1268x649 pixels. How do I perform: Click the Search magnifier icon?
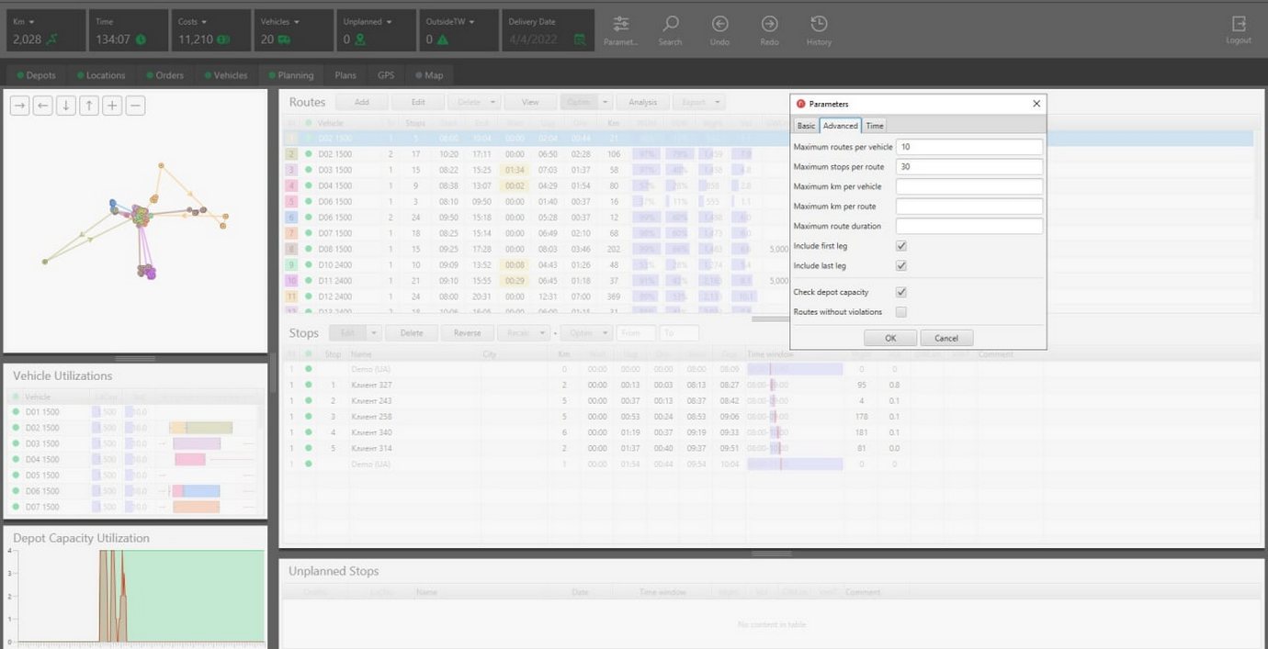(x=671, y=25)
